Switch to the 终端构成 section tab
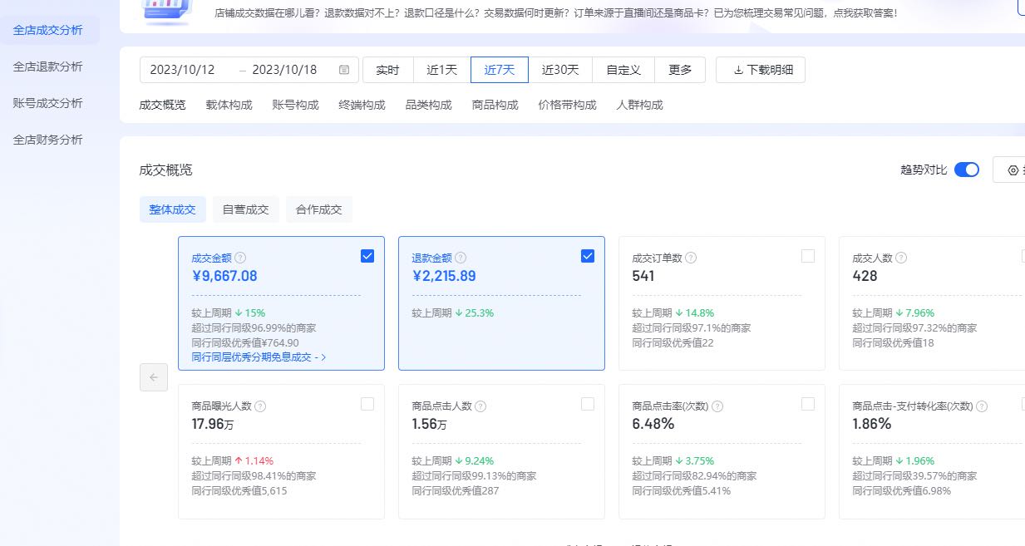The height and width of the screenshot is (546, 1025). coord(362,105)
